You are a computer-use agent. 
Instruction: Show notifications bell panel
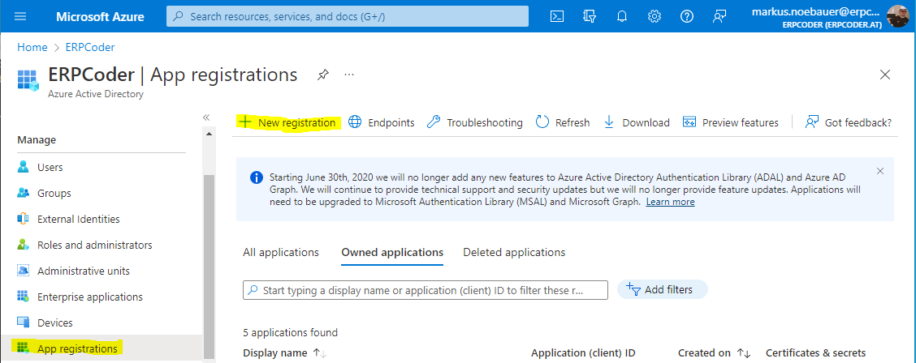(x=622, y=16)
